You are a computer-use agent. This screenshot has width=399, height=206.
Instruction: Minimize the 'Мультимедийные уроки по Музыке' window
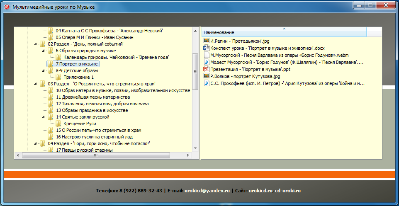360,5
